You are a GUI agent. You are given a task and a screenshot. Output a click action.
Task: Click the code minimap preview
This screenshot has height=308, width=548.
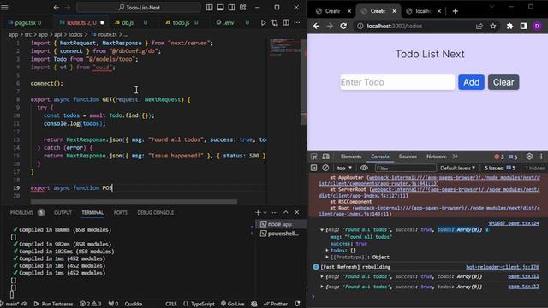point(284,47)
